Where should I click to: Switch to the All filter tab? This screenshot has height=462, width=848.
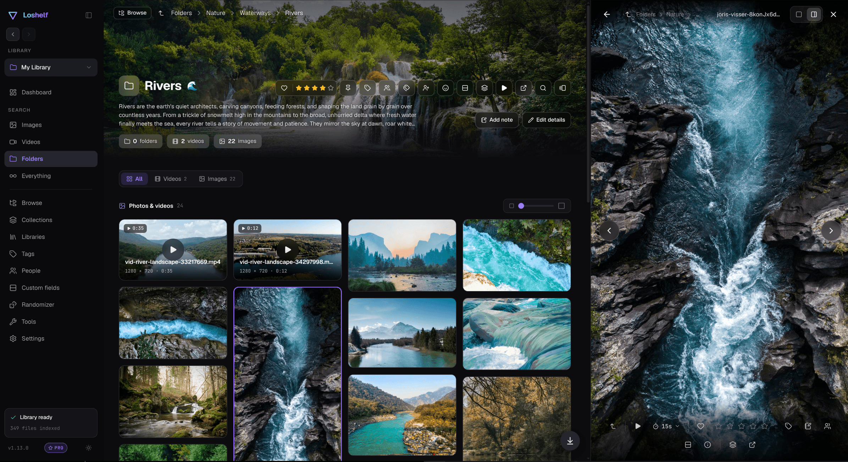[134, 179]
